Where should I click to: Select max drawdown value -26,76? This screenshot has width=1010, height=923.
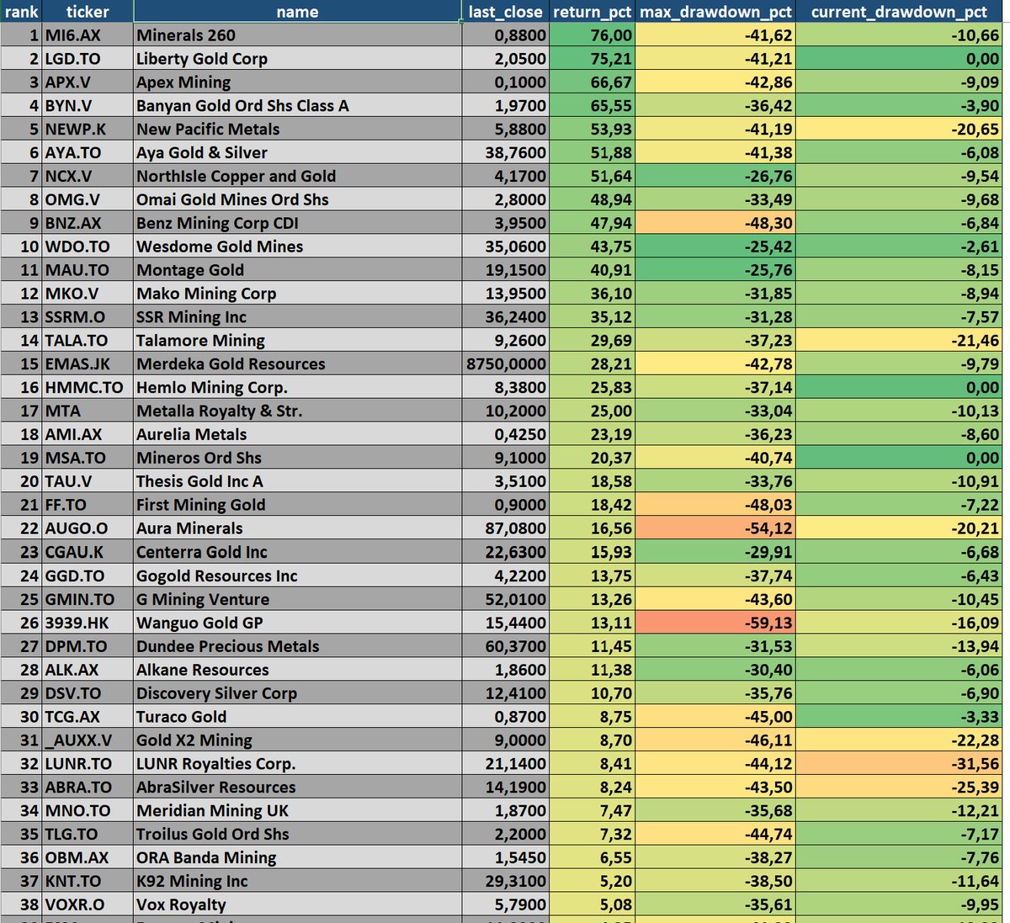[715, 177]
